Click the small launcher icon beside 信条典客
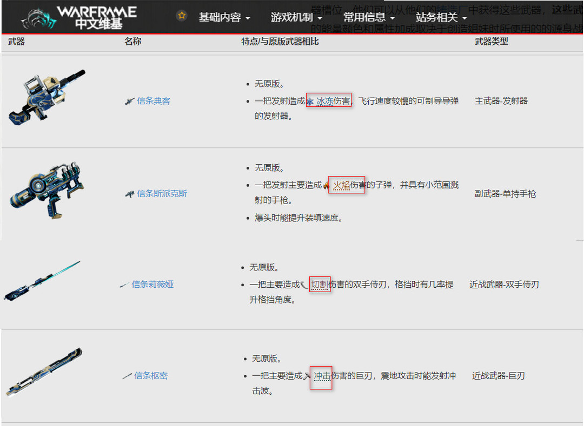Viewport: 584px width, 426px height. pyautogui.click(x=129, y=101)
